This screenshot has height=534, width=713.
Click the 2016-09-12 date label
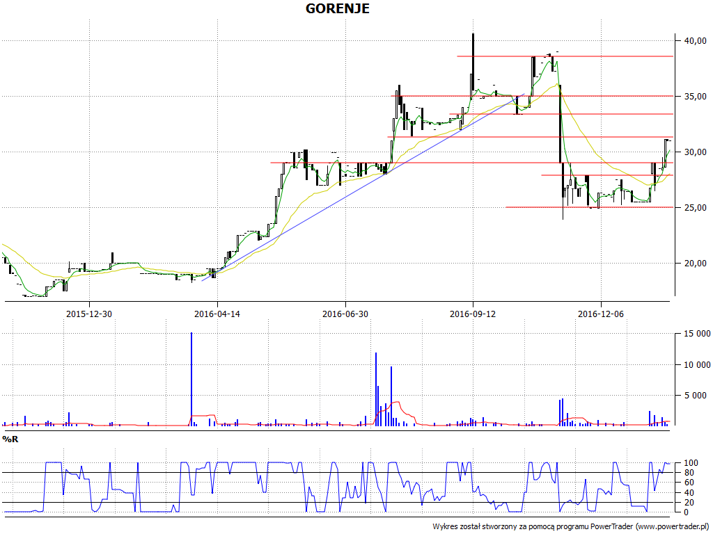(x=473, y=314)
